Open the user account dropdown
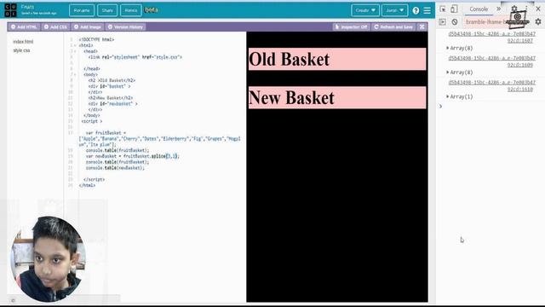The image size is (545, 307). tap(394, 10)
